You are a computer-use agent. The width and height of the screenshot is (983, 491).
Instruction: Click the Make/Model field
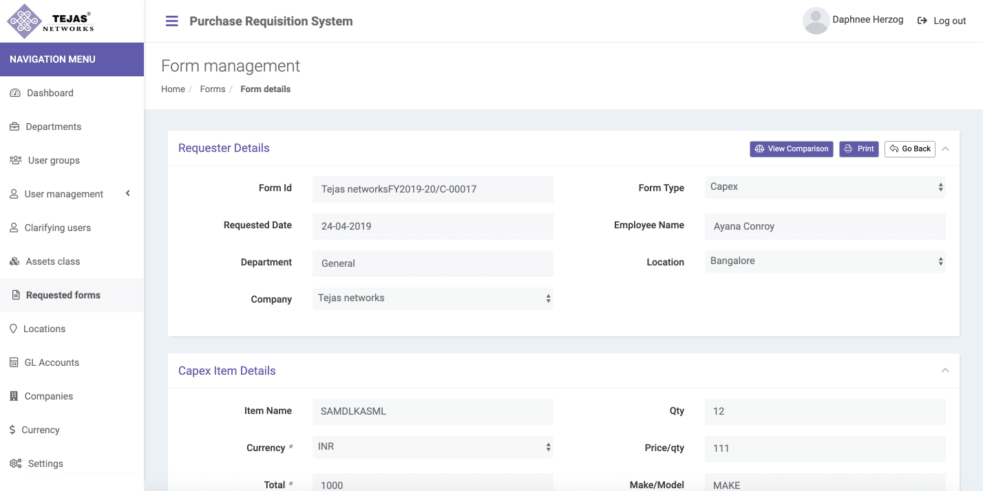click(x=825, y=483)
